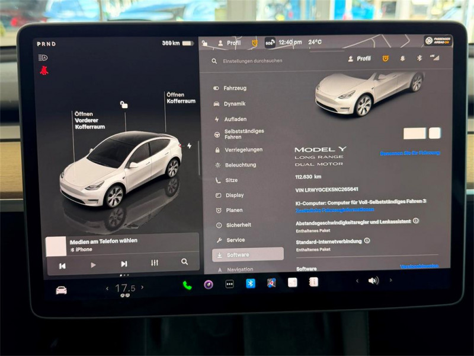The width and height of the screenshot is (474, 356).
Task: Focus the Einstellungen durchsuchen search field
Action: pyautogui.click(x=252, y=61)
